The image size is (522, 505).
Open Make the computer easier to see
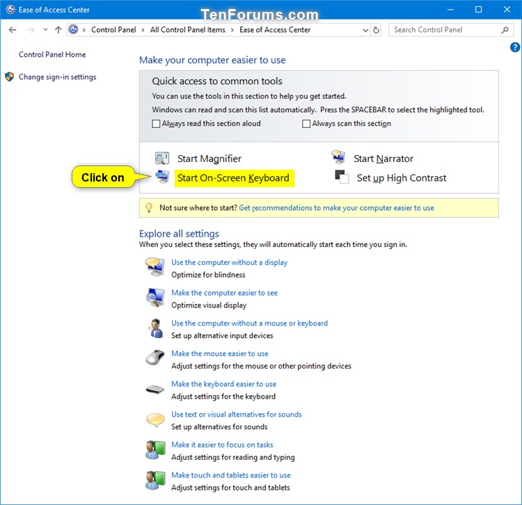click(x=224, y=293)
